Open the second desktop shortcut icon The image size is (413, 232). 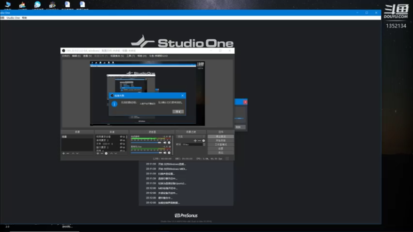point(22,5)
